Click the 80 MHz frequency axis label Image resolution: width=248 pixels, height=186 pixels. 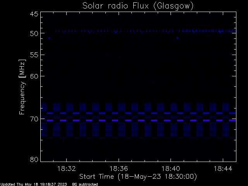[34, 159]
